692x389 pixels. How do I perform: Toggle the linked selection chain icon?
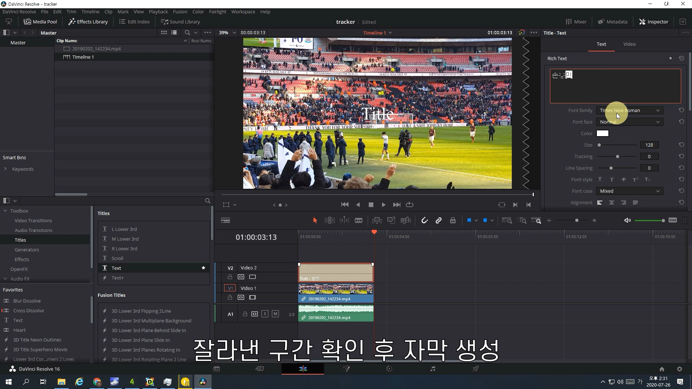[x=439, y=220]
